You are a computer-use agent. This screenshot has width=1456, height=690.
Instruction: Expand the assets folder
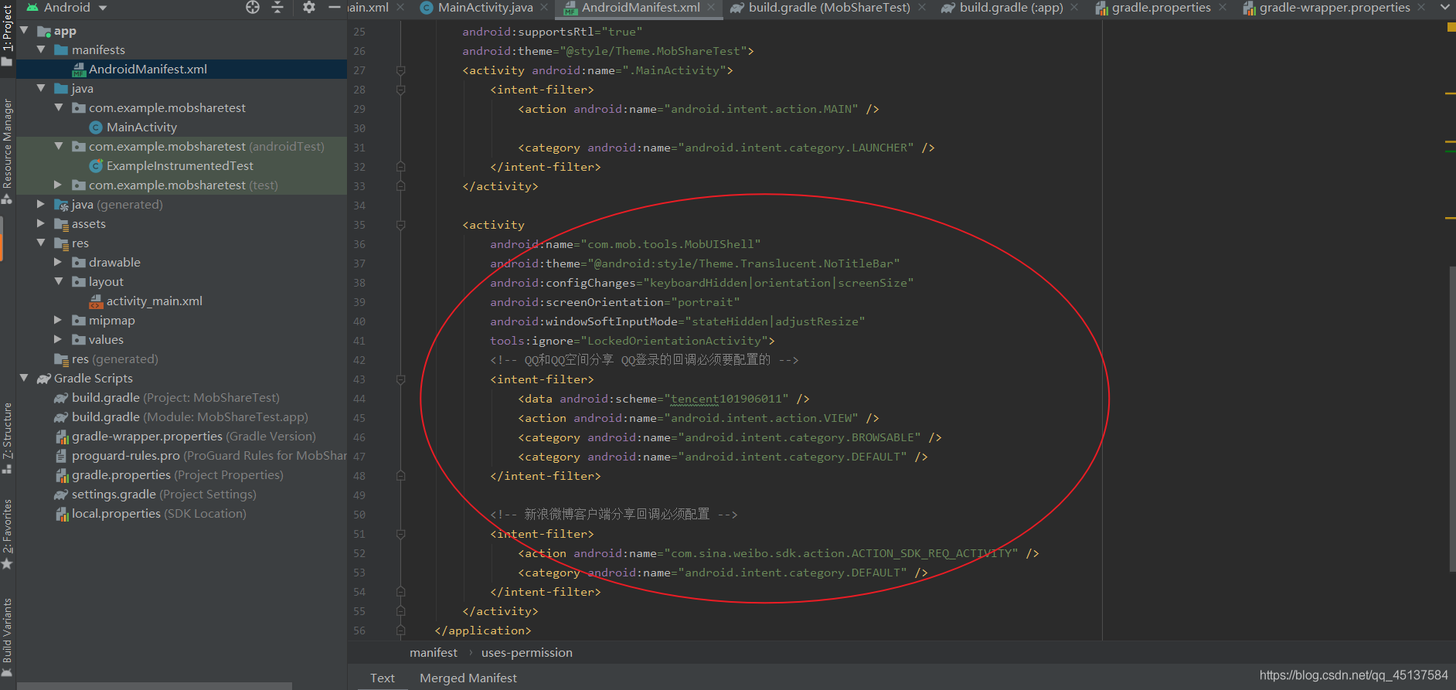(41, 223)
